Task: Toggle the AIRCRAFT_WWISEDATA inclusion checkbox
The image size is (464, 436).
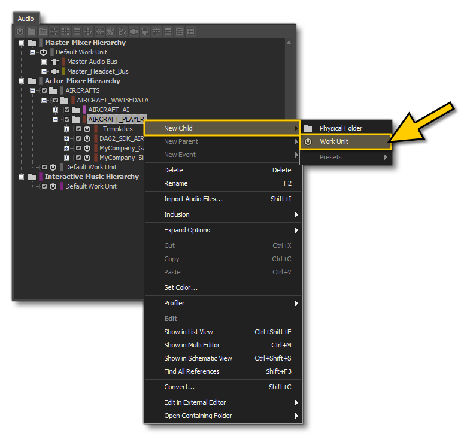Action: (x=56, y=101)
